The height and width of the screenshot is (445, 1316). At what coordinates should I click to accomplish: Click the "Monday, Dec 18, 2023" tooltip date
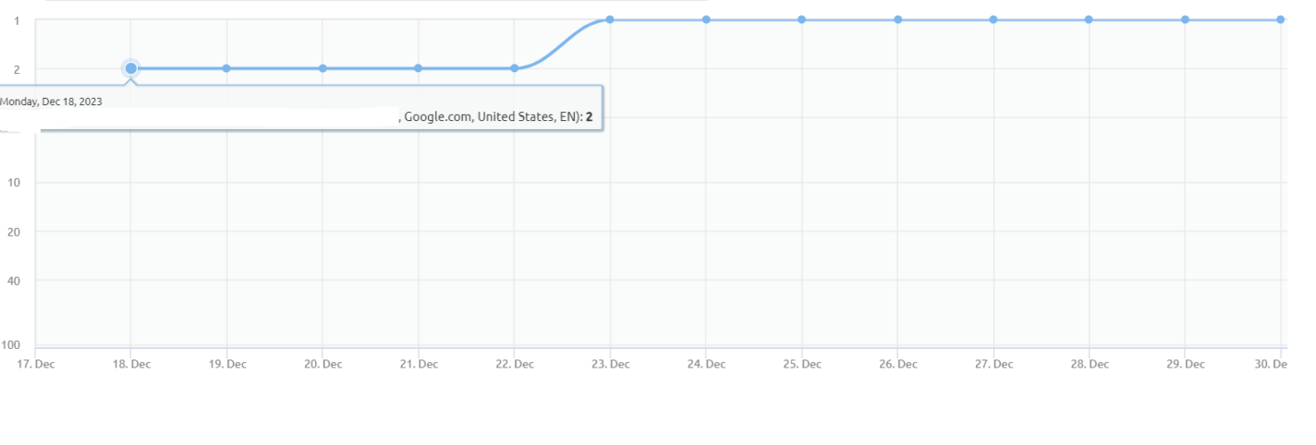[x=52, y=102]
